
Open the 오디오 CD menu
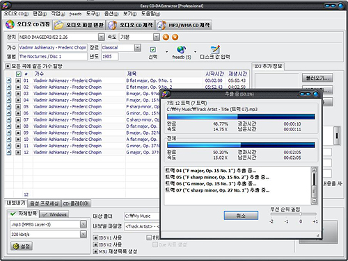[x=16, y=14]
